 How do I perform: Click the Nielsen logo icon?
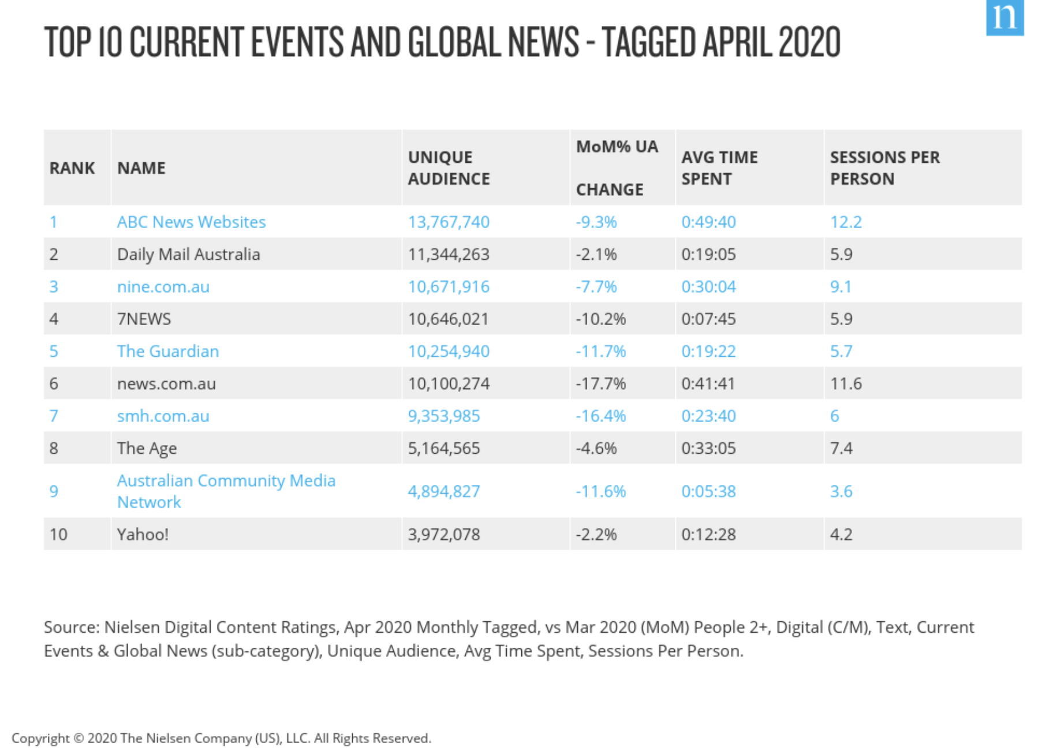point(1004,17)
